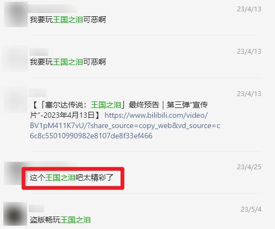Click the blurred avatar of the first message
Image resolution: width=275 pixels, height=229 pixels.
(x=16, y=15)
